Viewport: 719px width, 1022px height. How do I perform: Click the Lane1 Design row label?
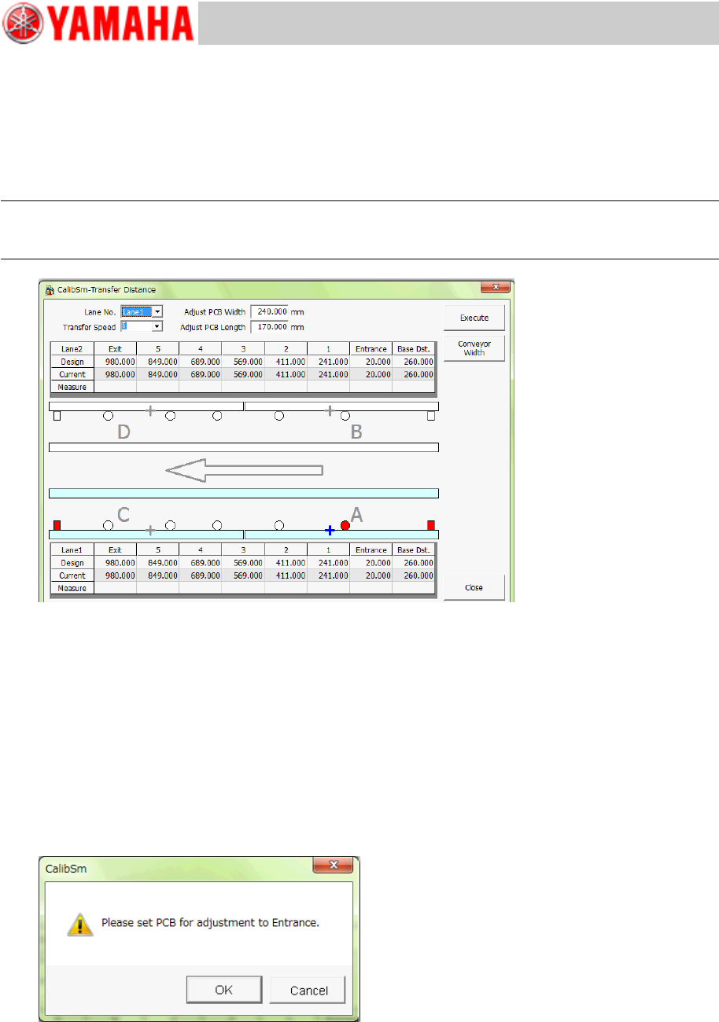tap(72, 563)
